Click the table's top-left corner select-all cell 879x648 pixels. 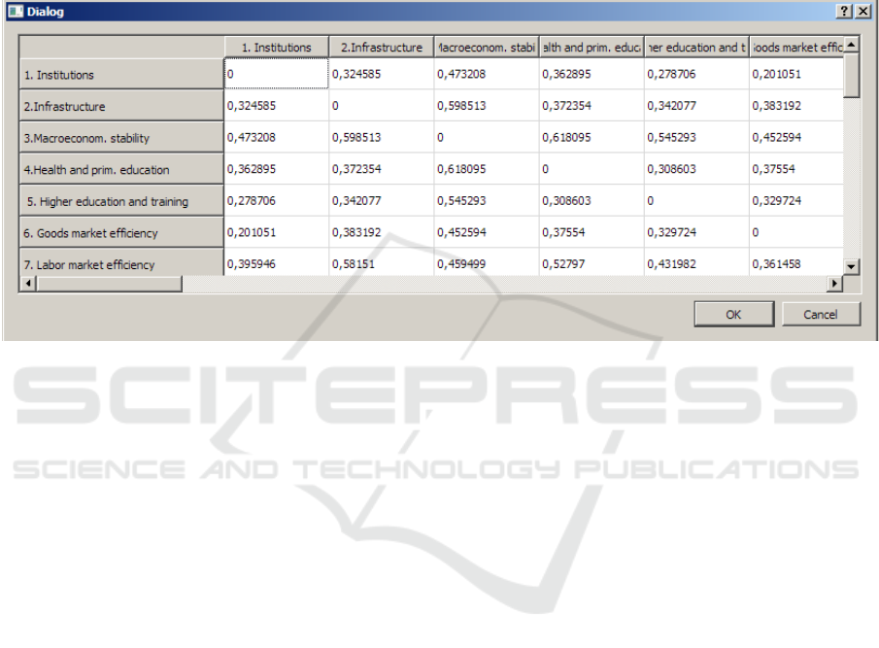121,47
